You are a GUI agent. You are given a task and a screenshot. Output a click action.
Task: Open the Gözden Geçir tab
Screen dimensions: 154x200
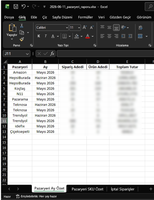pos(120,17)
